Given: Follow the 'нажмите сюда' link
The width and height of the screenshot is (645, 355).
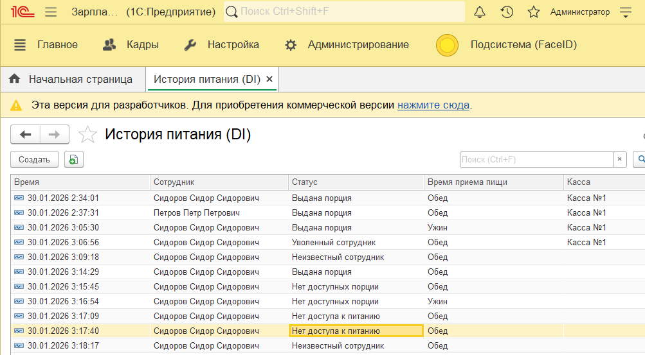Looking at the screenshot, I should [433, 105].
